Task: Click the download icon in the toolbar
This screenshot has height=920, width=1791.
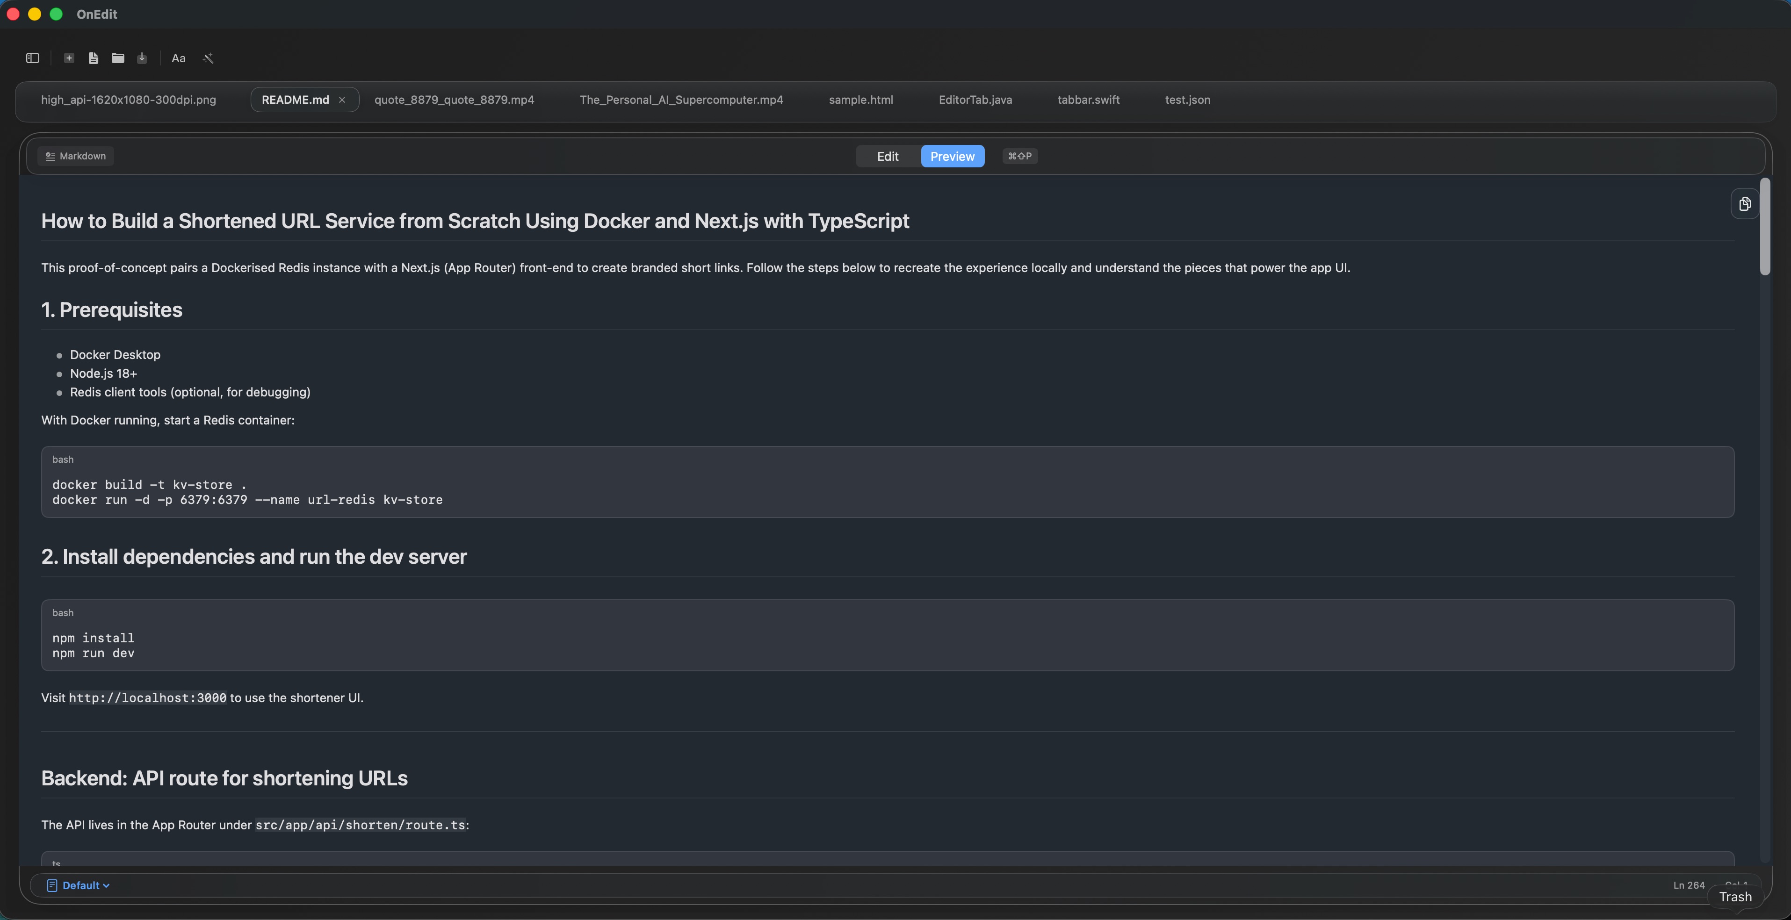Action: coord(142,58)
